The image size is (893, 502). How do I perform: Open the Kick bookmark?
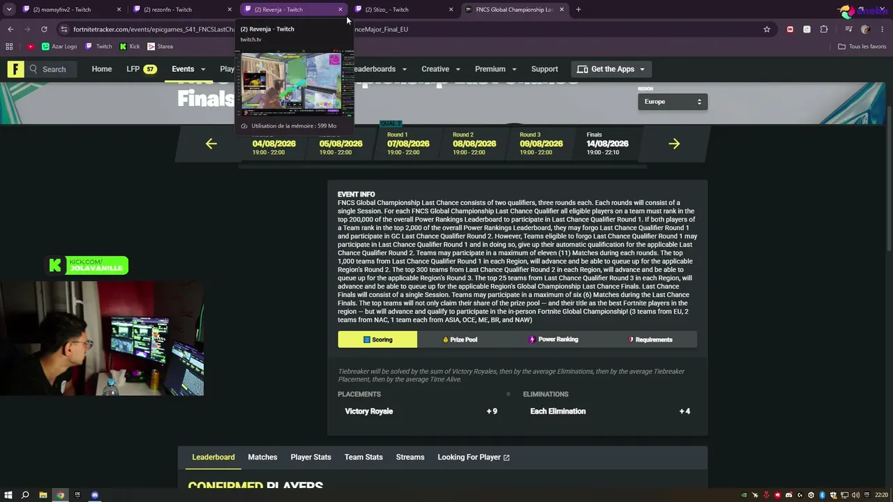pyautogui.click(x=130, y=47)
